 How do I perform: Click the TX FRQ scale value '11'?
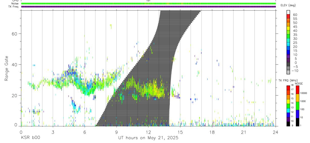(292, 117)
